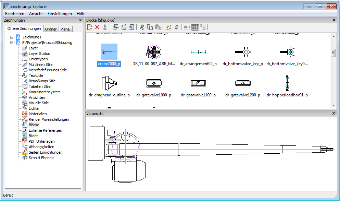
Task: Select the dr_gatevalve1100_p block thumbnail
Action: [198, 82]
